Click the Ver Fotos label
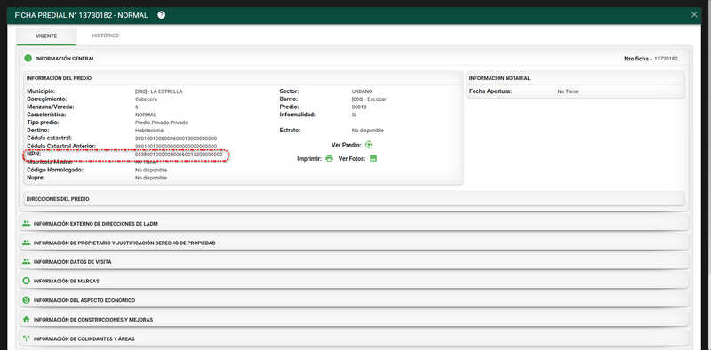Viewport: 711px width, 350px height. [352, 159]
